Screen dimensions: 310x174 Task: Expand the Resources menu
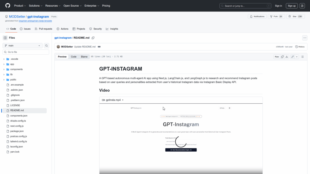(x=53, y=6)
